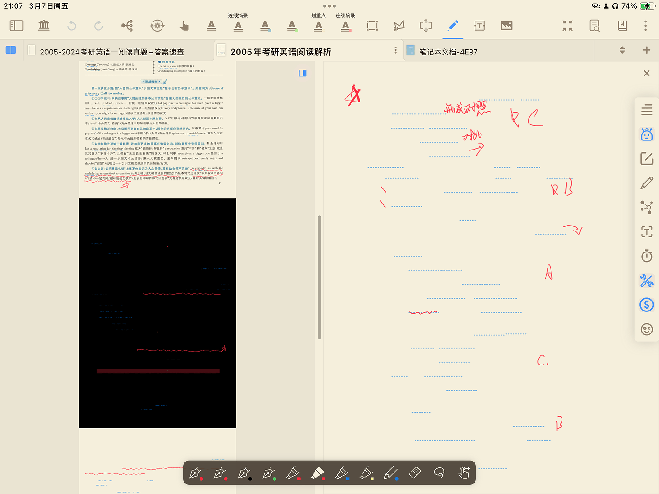Select the pencil icon in the right sidebar

[x=647, y=183]
